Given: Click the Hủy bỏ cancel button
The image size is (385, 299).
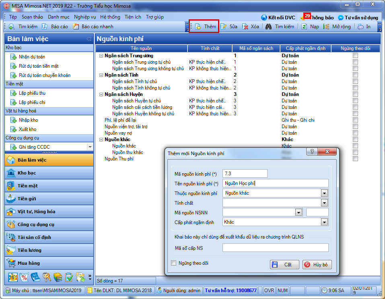Looking at the screenshot, I should (x=317, y=265).
